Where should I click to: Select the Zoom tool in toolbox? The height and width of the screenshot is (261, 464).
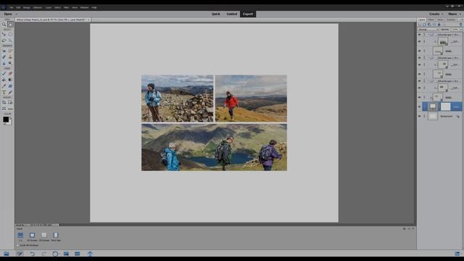(4, 25)
